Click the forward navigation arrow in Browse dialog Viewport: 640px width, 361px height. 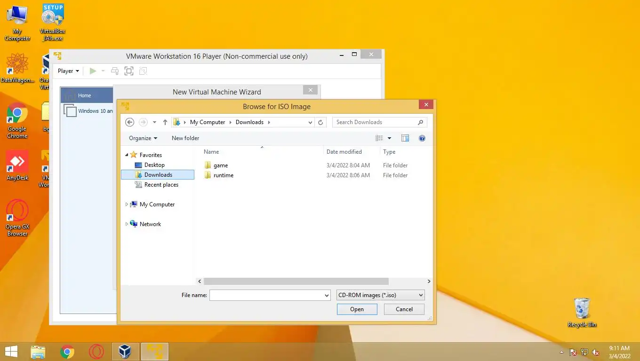coord(144,122)
